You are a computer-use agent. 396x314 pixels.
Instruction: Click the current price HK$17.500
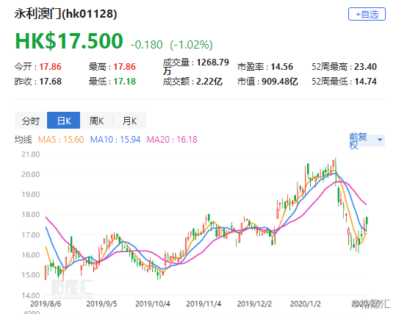click(69, 40)
